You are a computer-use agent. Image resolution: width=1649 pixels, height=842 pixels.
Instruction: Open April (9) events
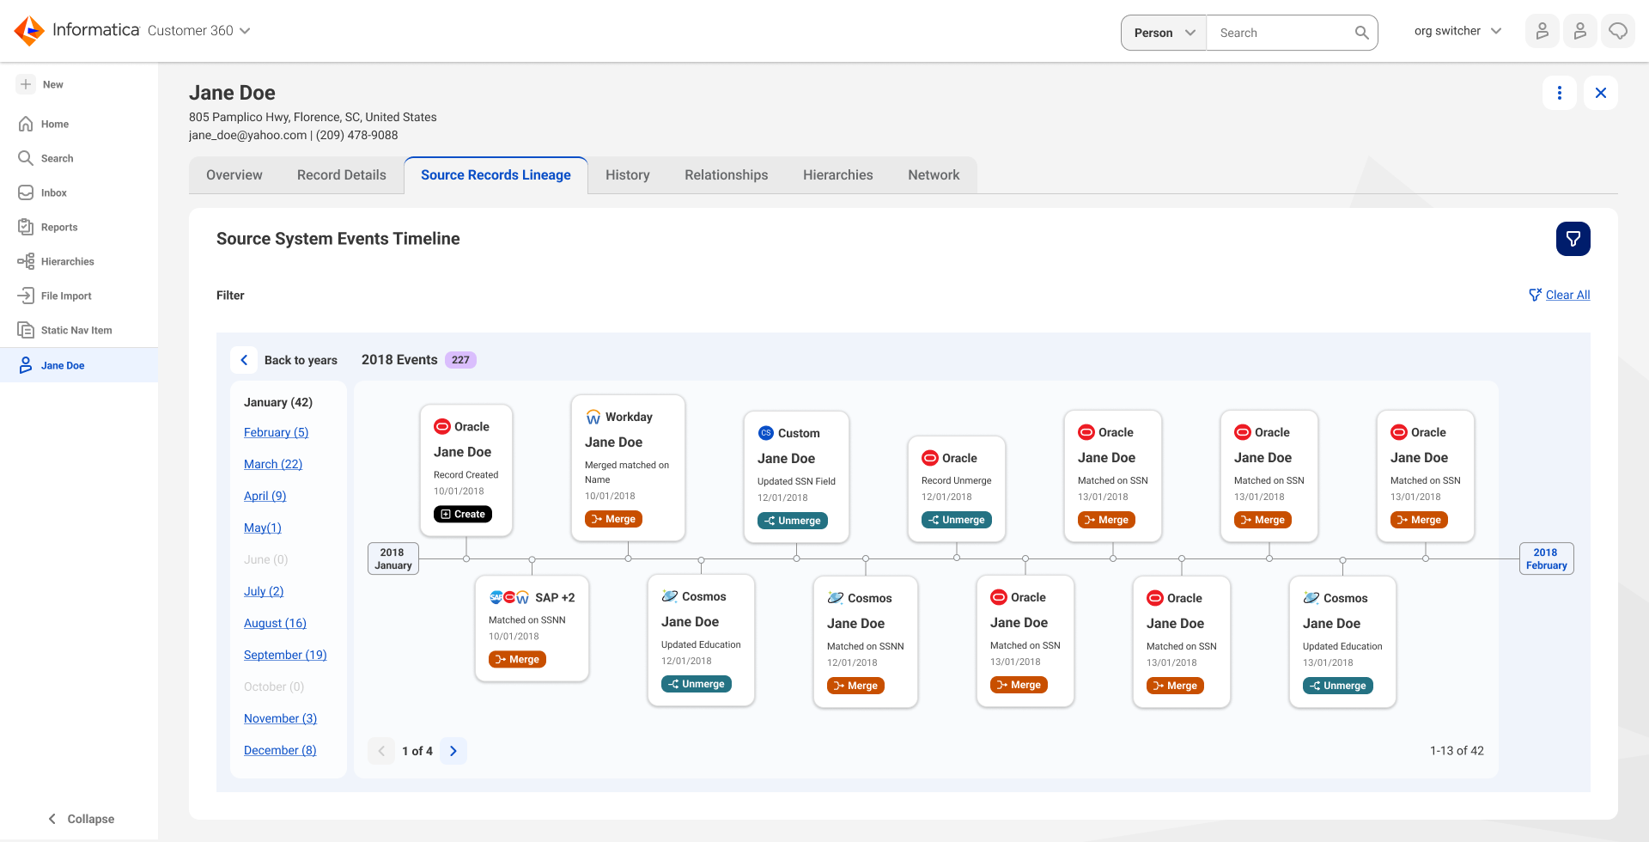tap(265, 496)
